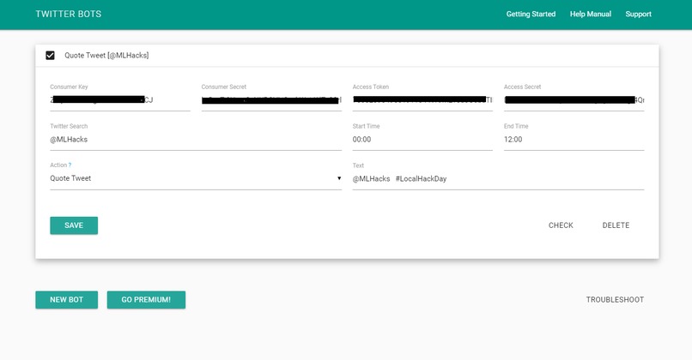
Task: Create a NEW BOT
Action: coord(67,300)
